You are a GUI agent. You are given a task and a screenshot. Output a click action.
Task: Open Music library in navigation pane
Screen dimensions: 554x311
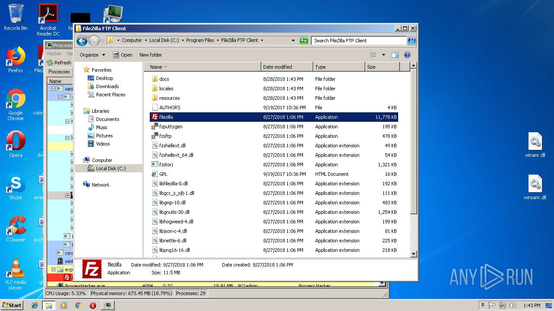point(102,127)
